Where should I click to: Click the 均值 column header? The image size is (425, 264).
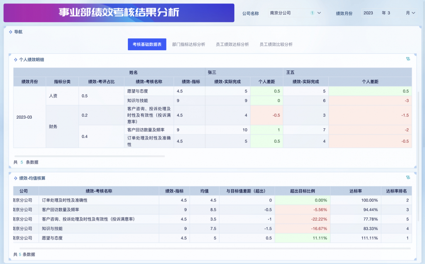pyautogui.click(x=204, y=191)
